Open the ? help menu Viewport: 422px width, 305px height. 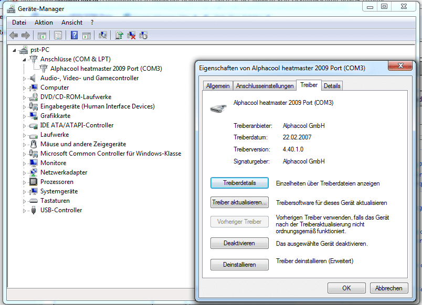point(92,23)
